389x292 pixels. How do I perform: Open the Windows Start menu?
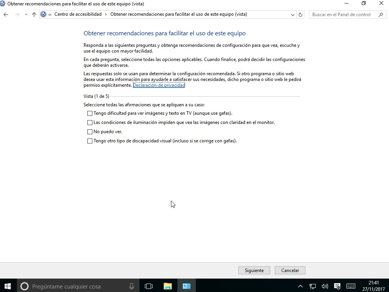tap(8, 286)
